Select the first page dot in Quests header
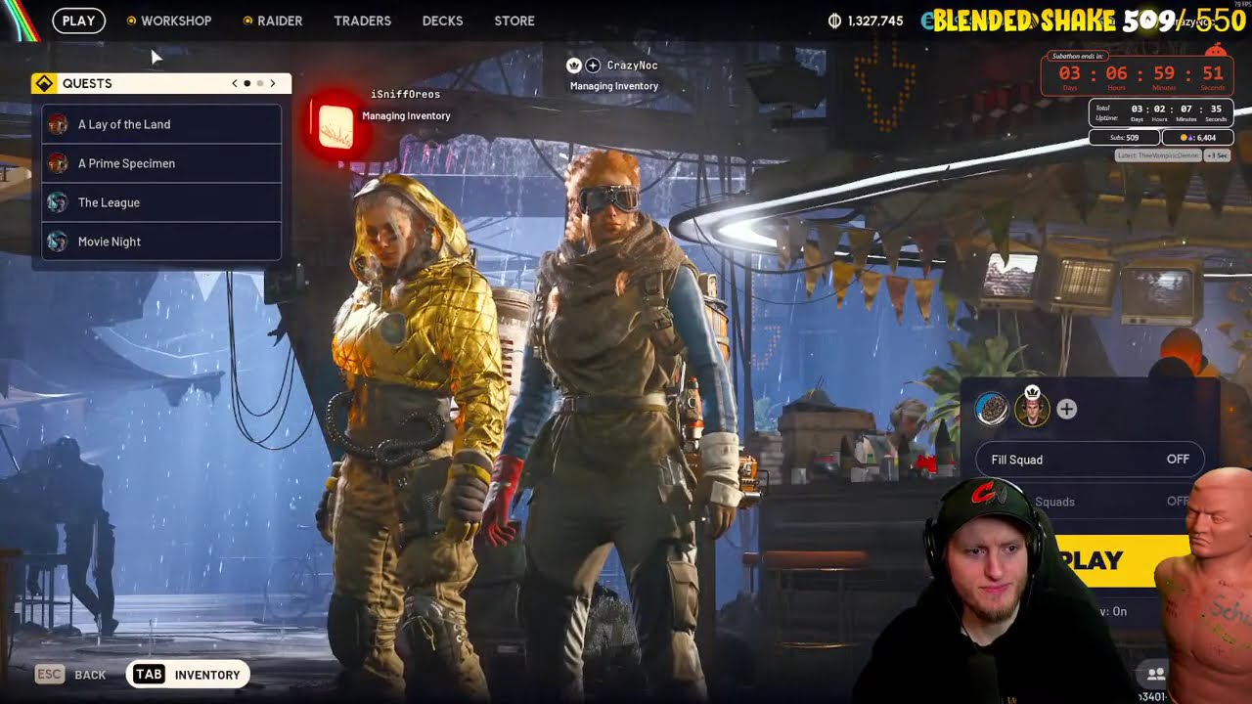This screenshot has height=704, width=1252. coord(247,83)
